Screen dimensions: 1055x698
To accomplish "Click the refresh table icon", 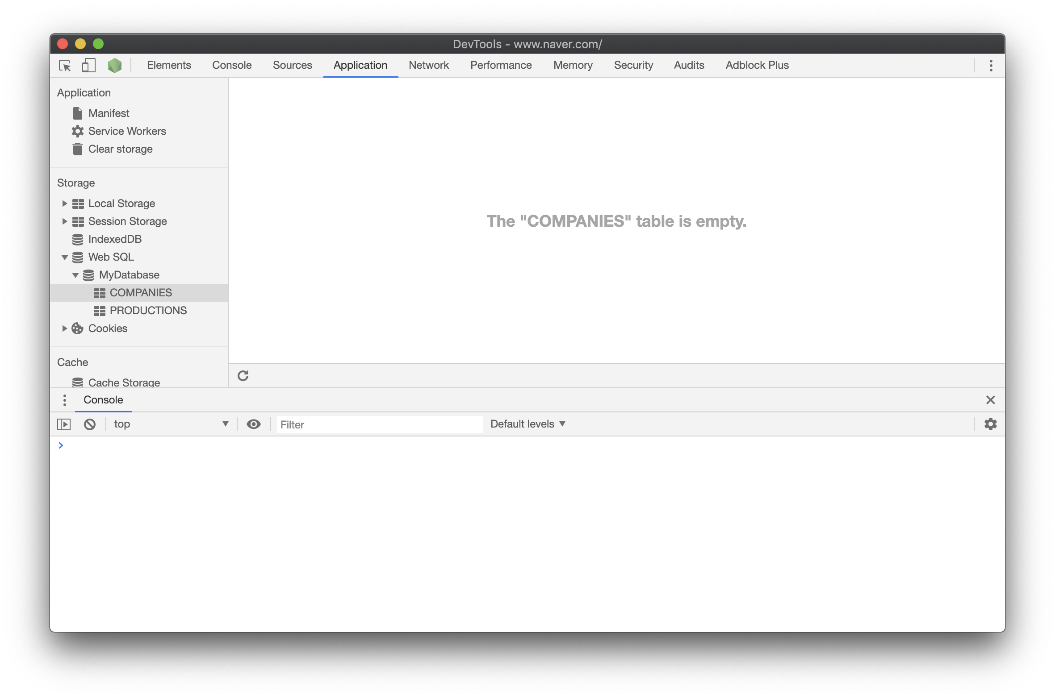I will tap(243, 376).
